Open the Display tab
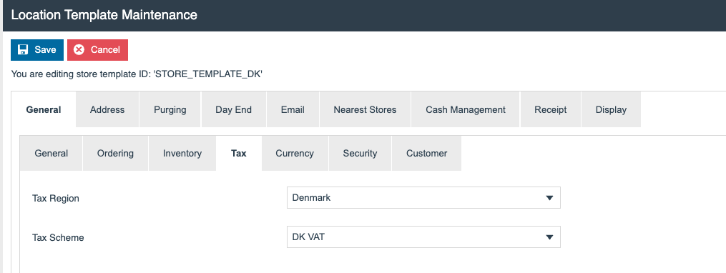This screenshot has height=273, width=726. [611, 109]
